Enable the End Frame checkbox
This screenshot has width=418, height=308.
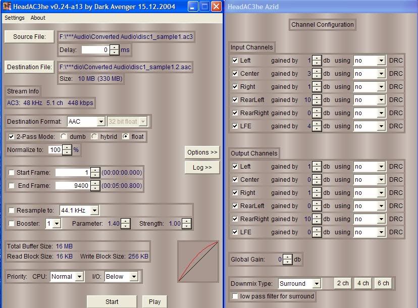(x=11, y=186)
